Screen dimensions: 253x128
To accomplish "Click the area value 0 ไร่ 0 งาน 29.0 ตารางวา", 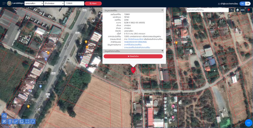I will tap(135, 34).
